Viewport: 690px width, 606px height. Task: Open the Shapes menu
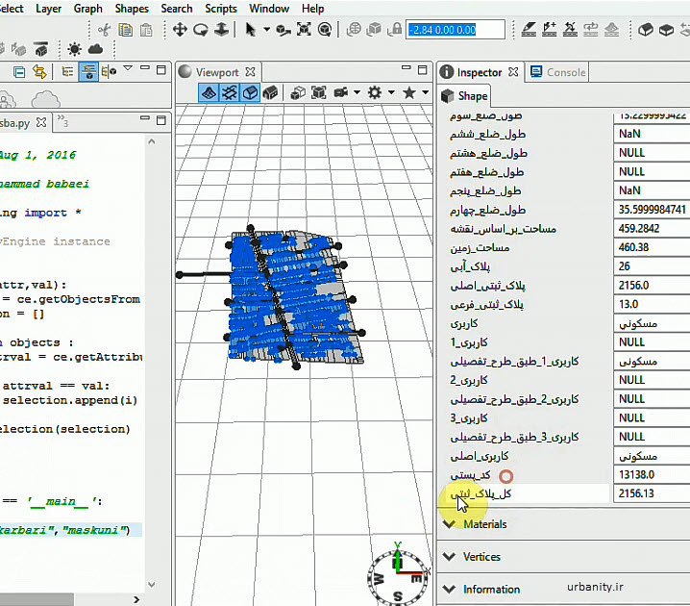[132, 9]
